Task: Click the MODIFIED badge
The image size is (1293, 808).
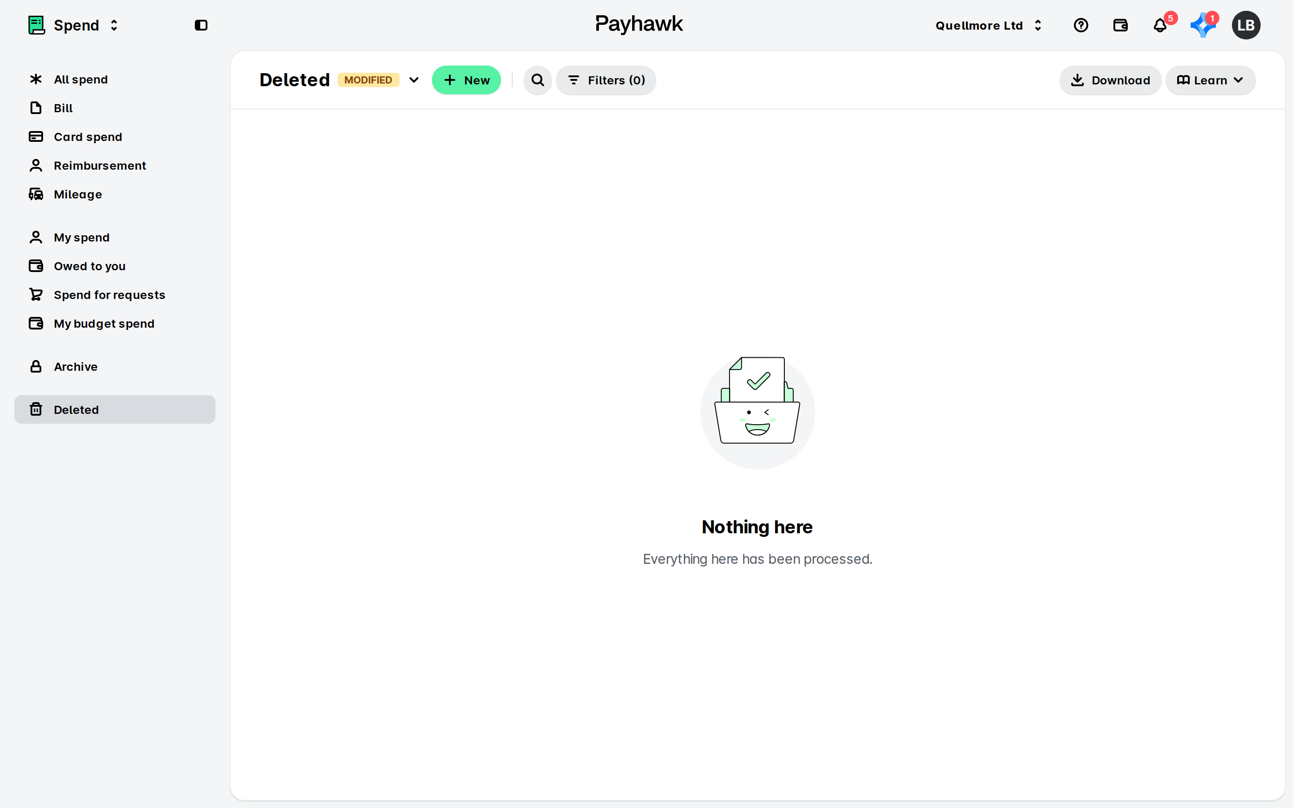Action: point(368,80)
